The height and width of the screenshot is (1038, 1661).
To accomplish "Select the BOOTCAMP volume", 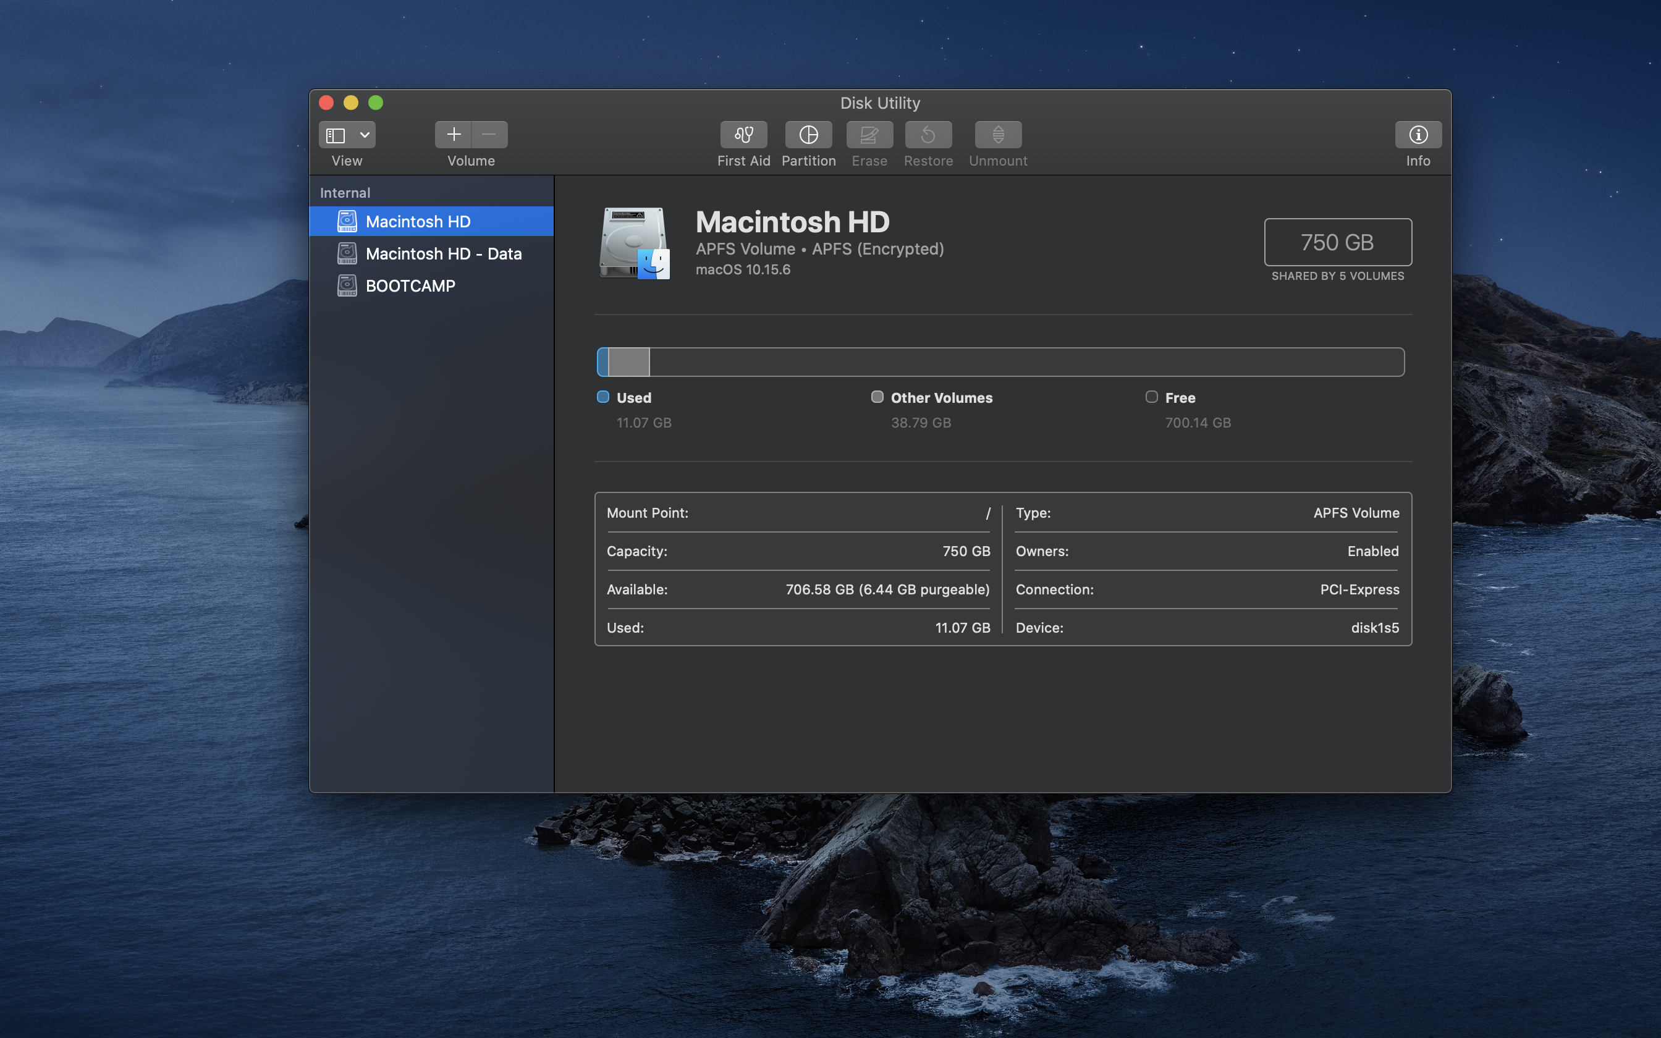I will [x=410, y=286].
